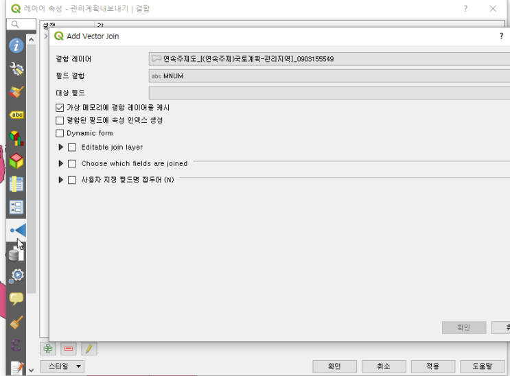This screenshot has height=376, width=510.
Task: Open the Metadata notepad icon
Action: pos(17,368)
